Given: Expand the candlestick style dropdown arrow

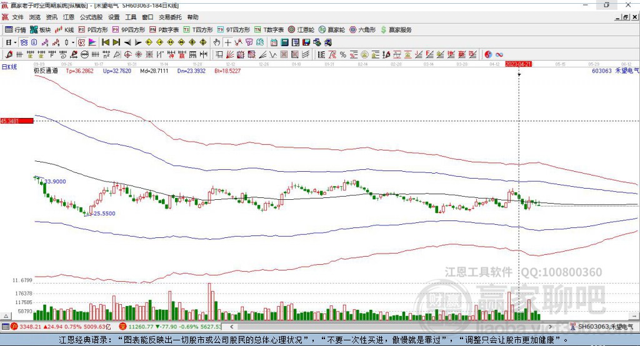Looking at the screenshot, I should point(73,42).
